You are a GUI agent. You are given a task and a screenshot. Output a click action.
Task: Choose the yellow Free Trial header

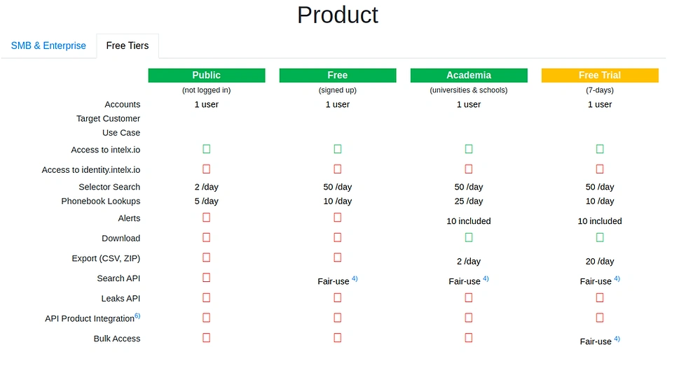[x=599, y=76]
